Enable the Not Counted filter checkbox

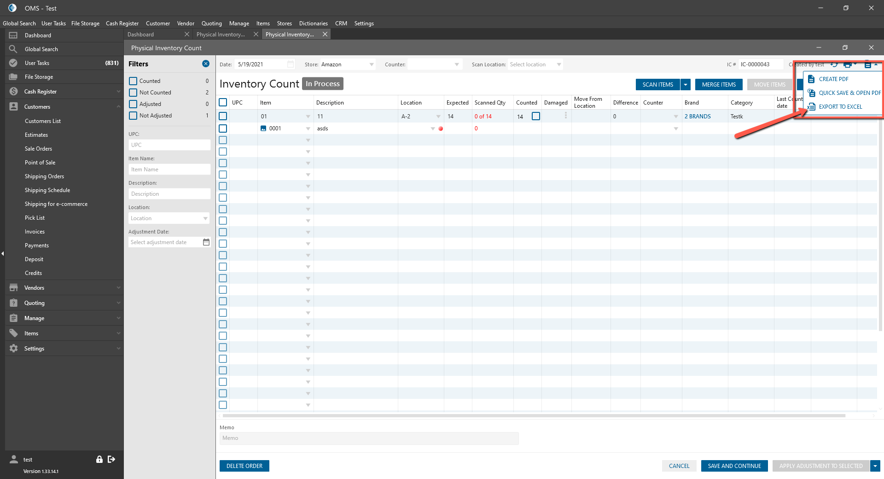coord(133,93)
